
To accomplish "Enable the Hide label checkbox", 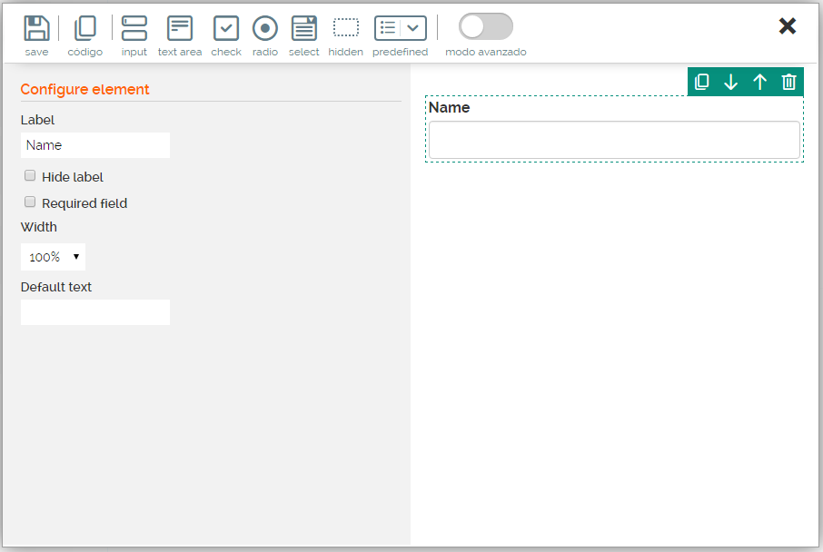I will pyautogui.click(x=30, y=176).
